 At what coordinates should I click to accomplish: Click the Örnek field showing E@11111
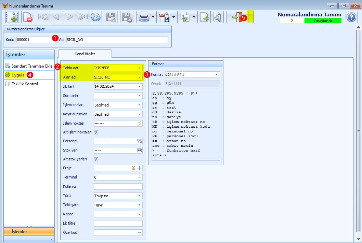click(x=192, y=84)
